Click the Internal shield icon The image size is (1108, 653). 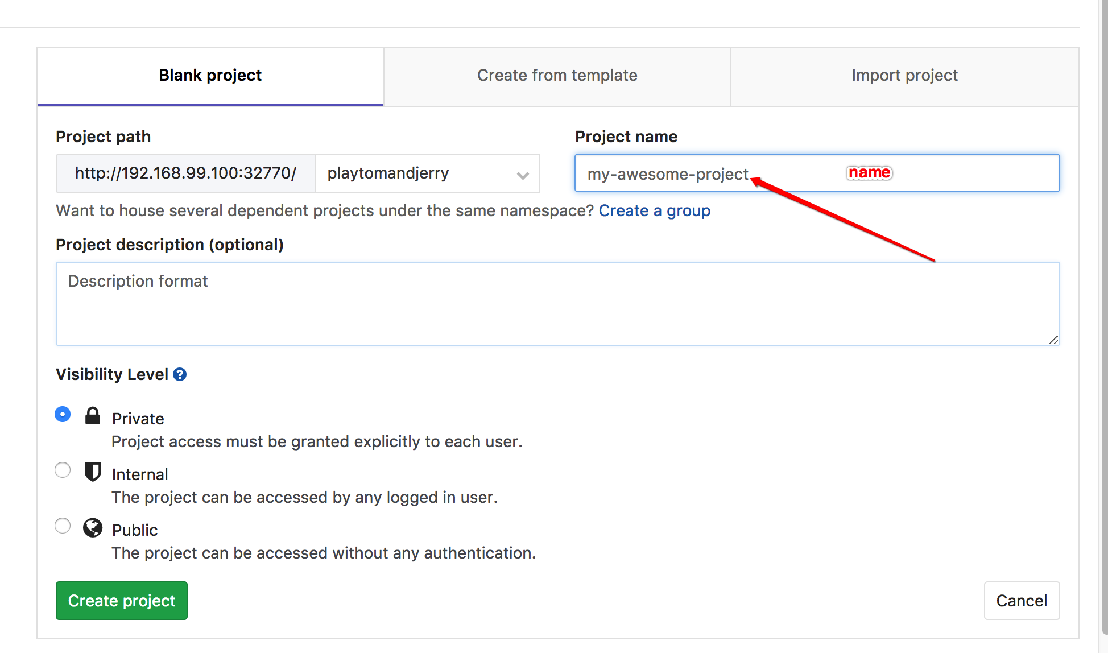93,472
